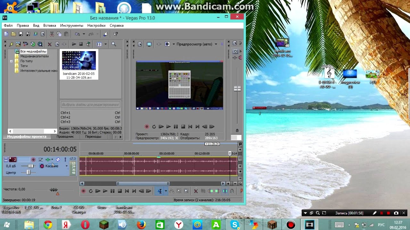
Task: Switch to the Проводник tab
Action: 65,136
